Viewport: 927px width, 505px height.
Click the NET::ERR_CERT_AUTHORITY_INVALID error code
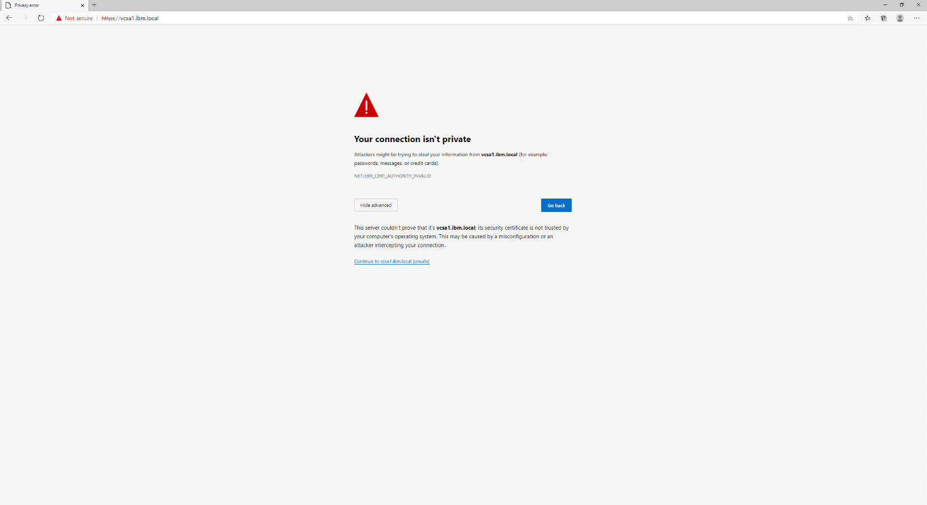(x=393, y=176)
